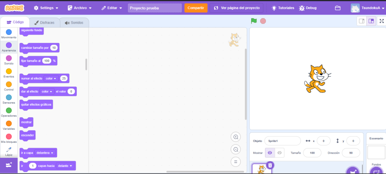386x174 pixels.
Task: Open Tutoriales from the menu bar
Action: click(x=283, y=8)
